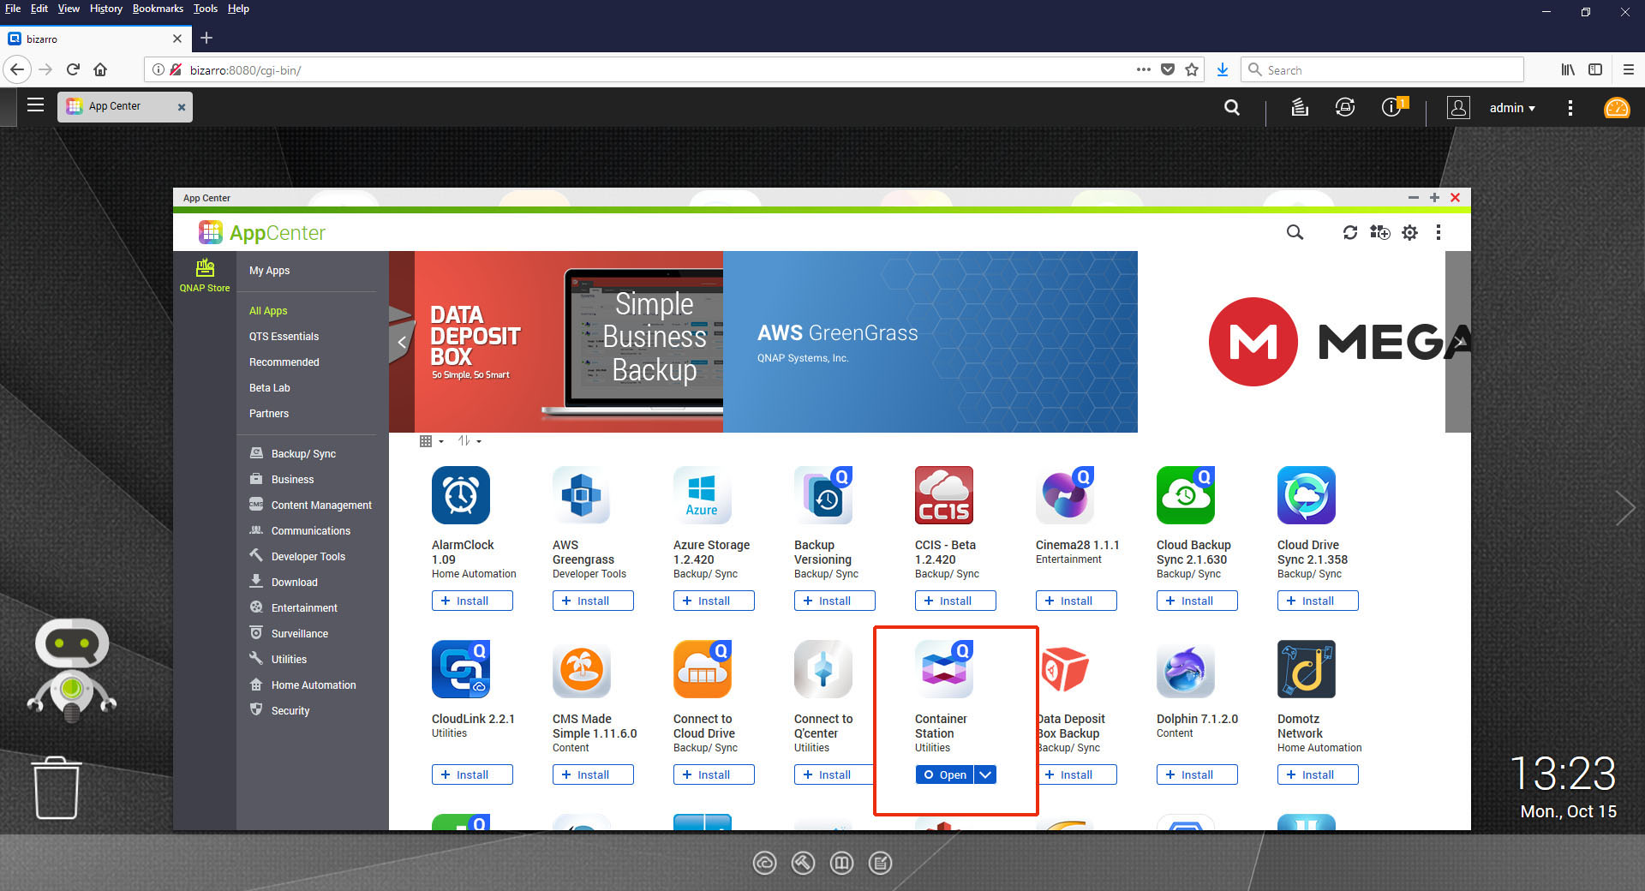Select Partners category
This screenshot has width=1645, height=891.
[x=268, y=414]
